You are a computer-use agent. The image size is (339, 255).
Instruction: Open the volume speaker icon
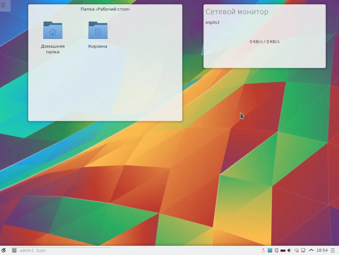click(x=290, y=250)
